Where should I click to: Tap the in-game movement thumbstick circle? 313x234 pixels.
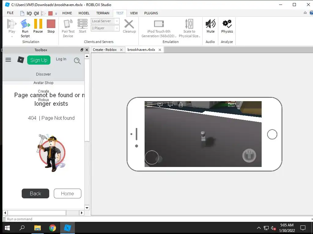[x=152, y=158]
